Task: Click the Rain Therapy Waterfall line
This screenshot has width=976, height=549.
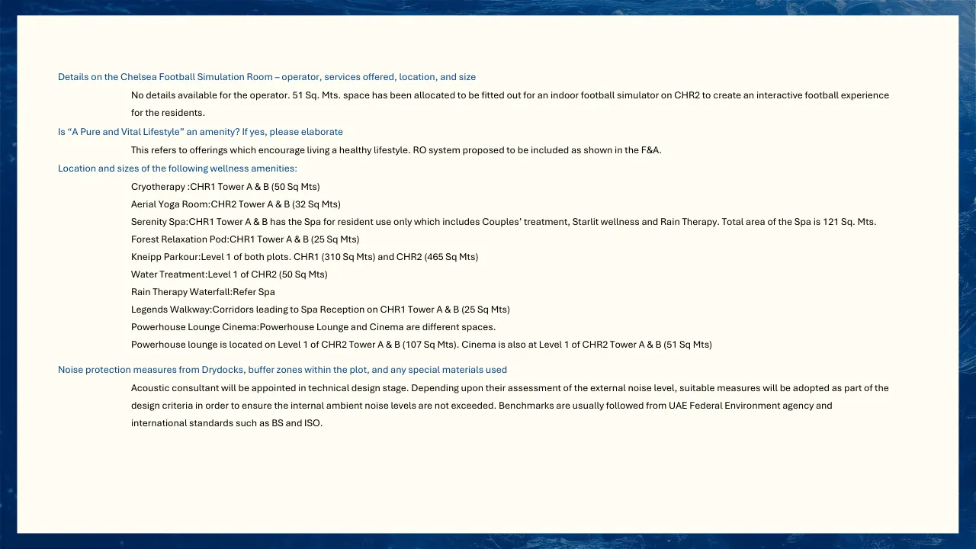Action: (x=203, y=292)
